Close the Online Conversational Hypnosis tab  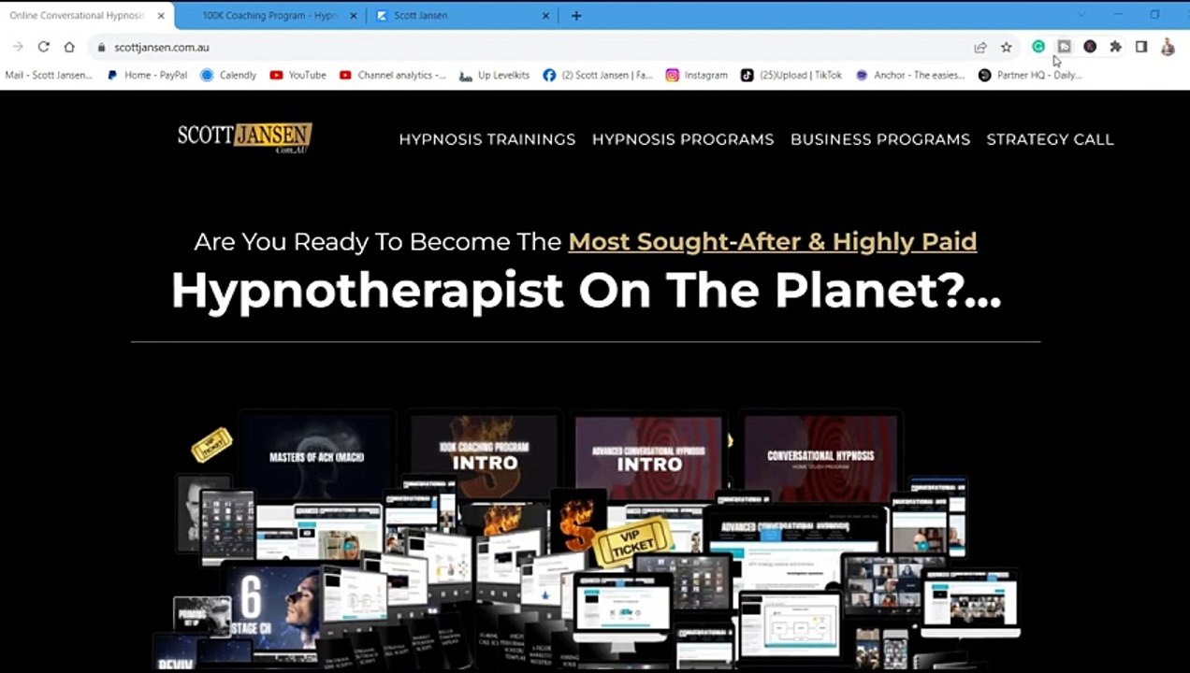pyautogui.click(x=161, y=16)
